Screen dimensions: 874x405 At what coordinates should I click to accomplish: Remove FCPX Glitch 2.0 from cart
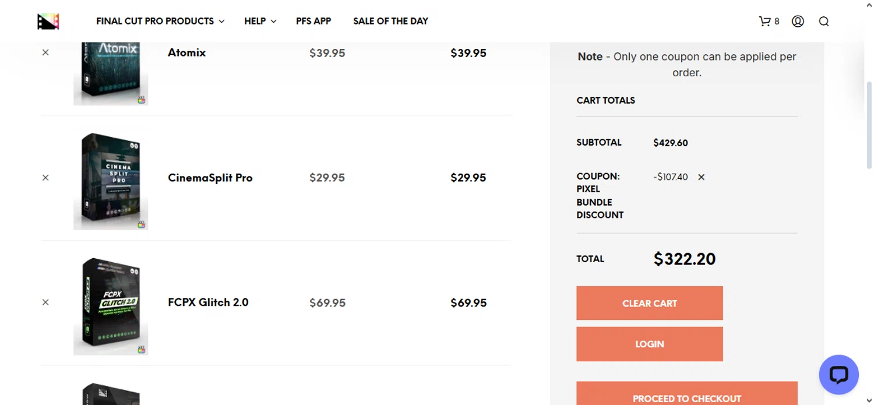[x=45, y=302]
